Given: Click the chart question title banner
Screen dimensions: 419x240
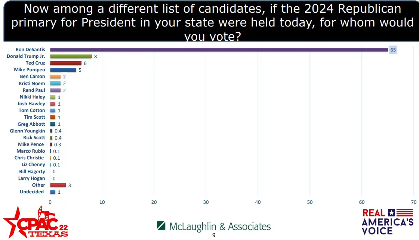Looking at the screenshot, I should [212, 21].
